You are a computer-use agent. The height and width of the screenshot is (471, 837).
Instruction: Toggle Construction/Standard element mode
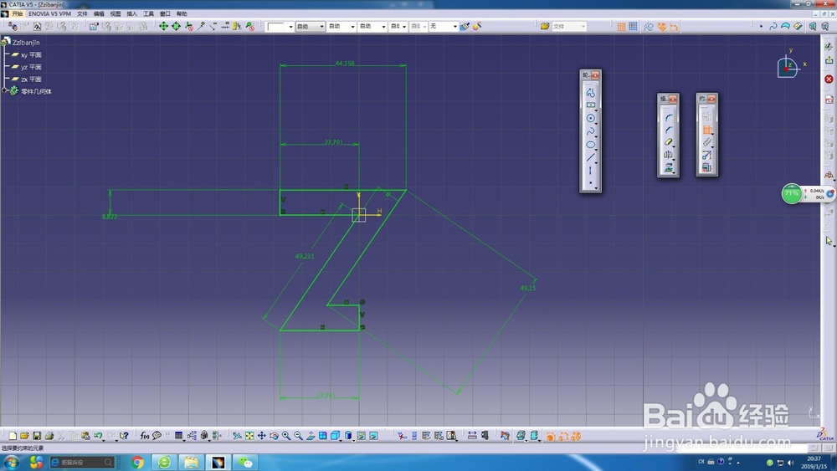[649, 26]
